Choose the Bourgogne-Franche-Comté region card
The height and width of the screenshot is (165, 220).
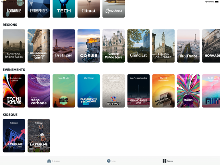[39, 46]
